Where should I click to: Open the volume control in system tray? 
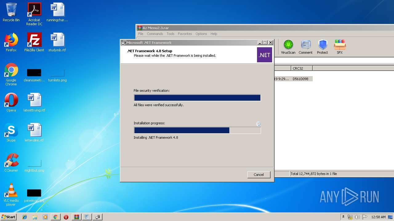357,217
